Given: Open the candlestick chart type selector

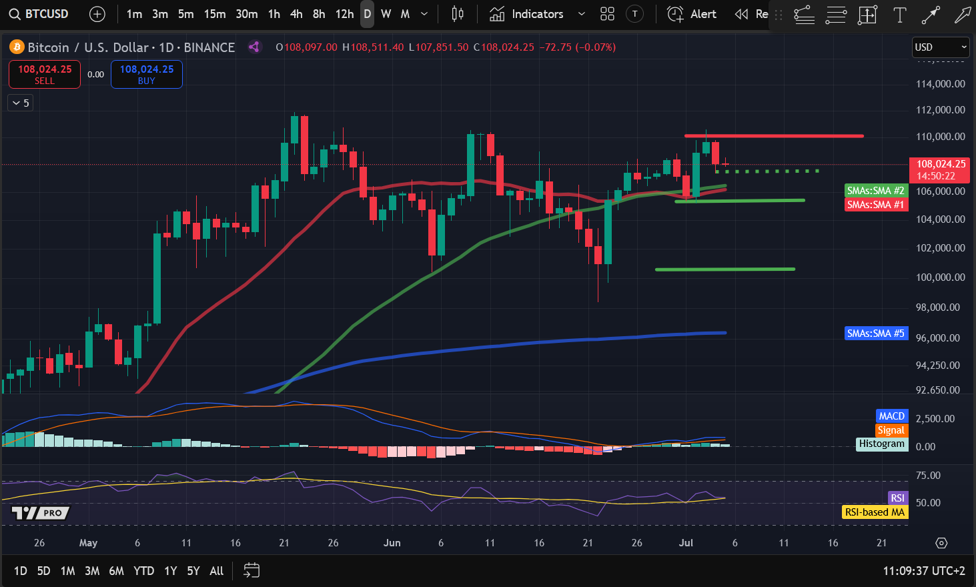Looking at the screenshot, I should point(458,14).
